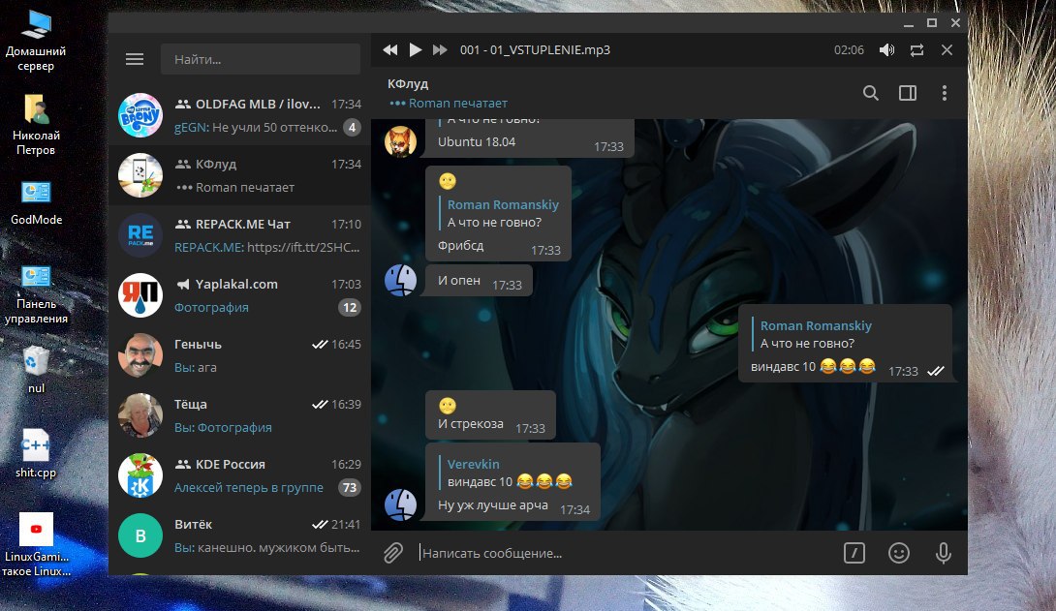Click the audio track title 001 - 01_VSTUPLENIE.mp3
The height and width of the screenshot is (611, 1056).
[535, 49]
